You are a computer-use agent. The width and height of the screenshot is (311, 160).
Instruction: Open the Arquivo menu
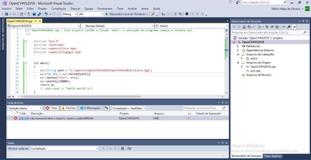[6, 9]
